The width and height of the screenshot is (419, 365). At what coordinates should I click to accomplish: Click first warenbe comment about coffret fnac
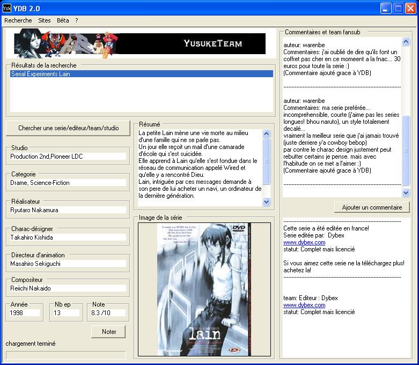[342, 59]
